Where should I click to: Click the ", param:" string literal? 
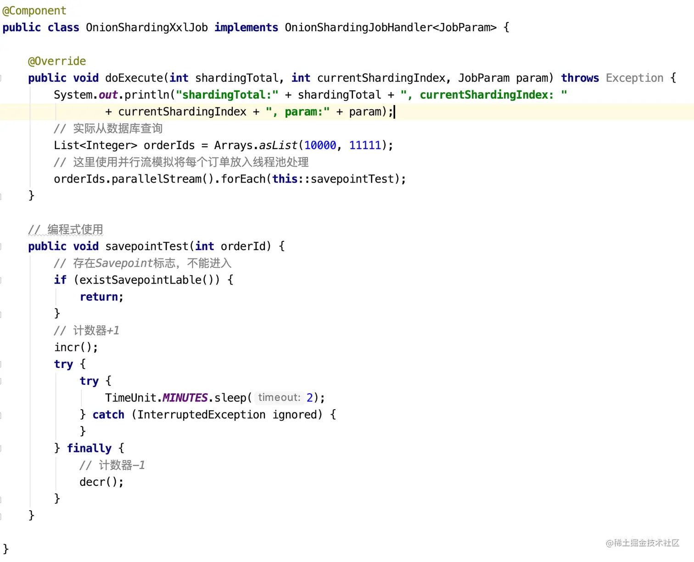click(x=297, y=112)
